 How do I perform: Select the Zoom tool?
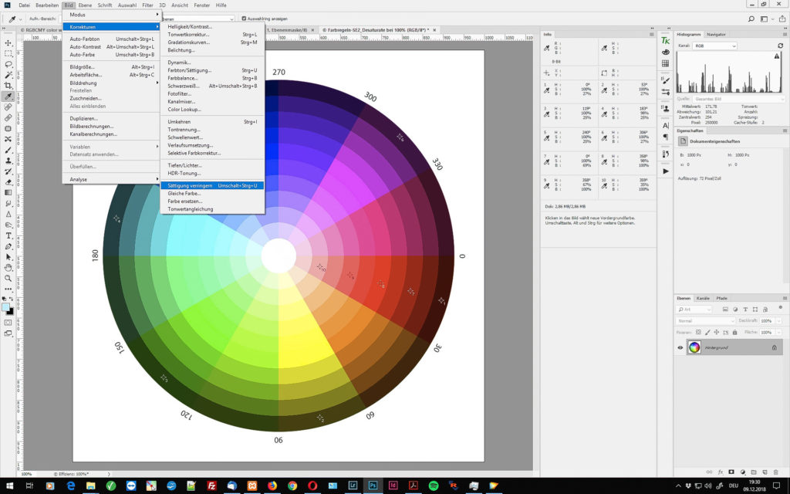(x=8, y=278)
